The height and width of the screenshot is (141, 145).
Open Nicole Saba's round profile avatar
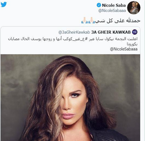[134, 8]
